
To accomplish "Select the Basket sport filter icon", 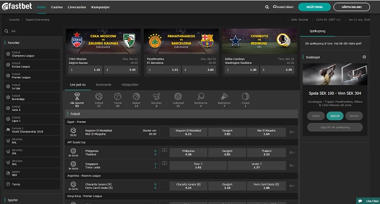I will 136,96.
